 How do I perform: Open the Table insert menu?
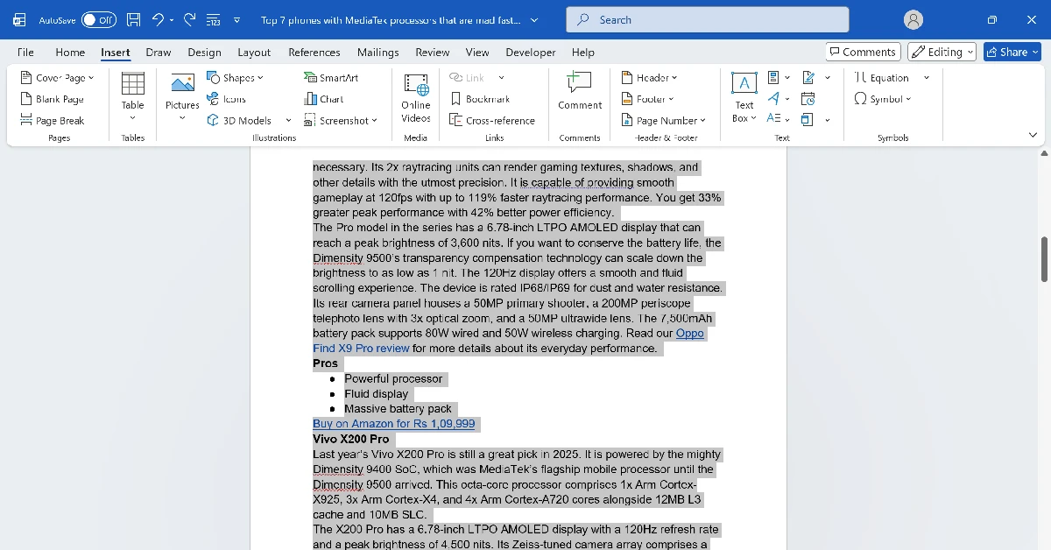pyautogui.click(x=133, y=97)
